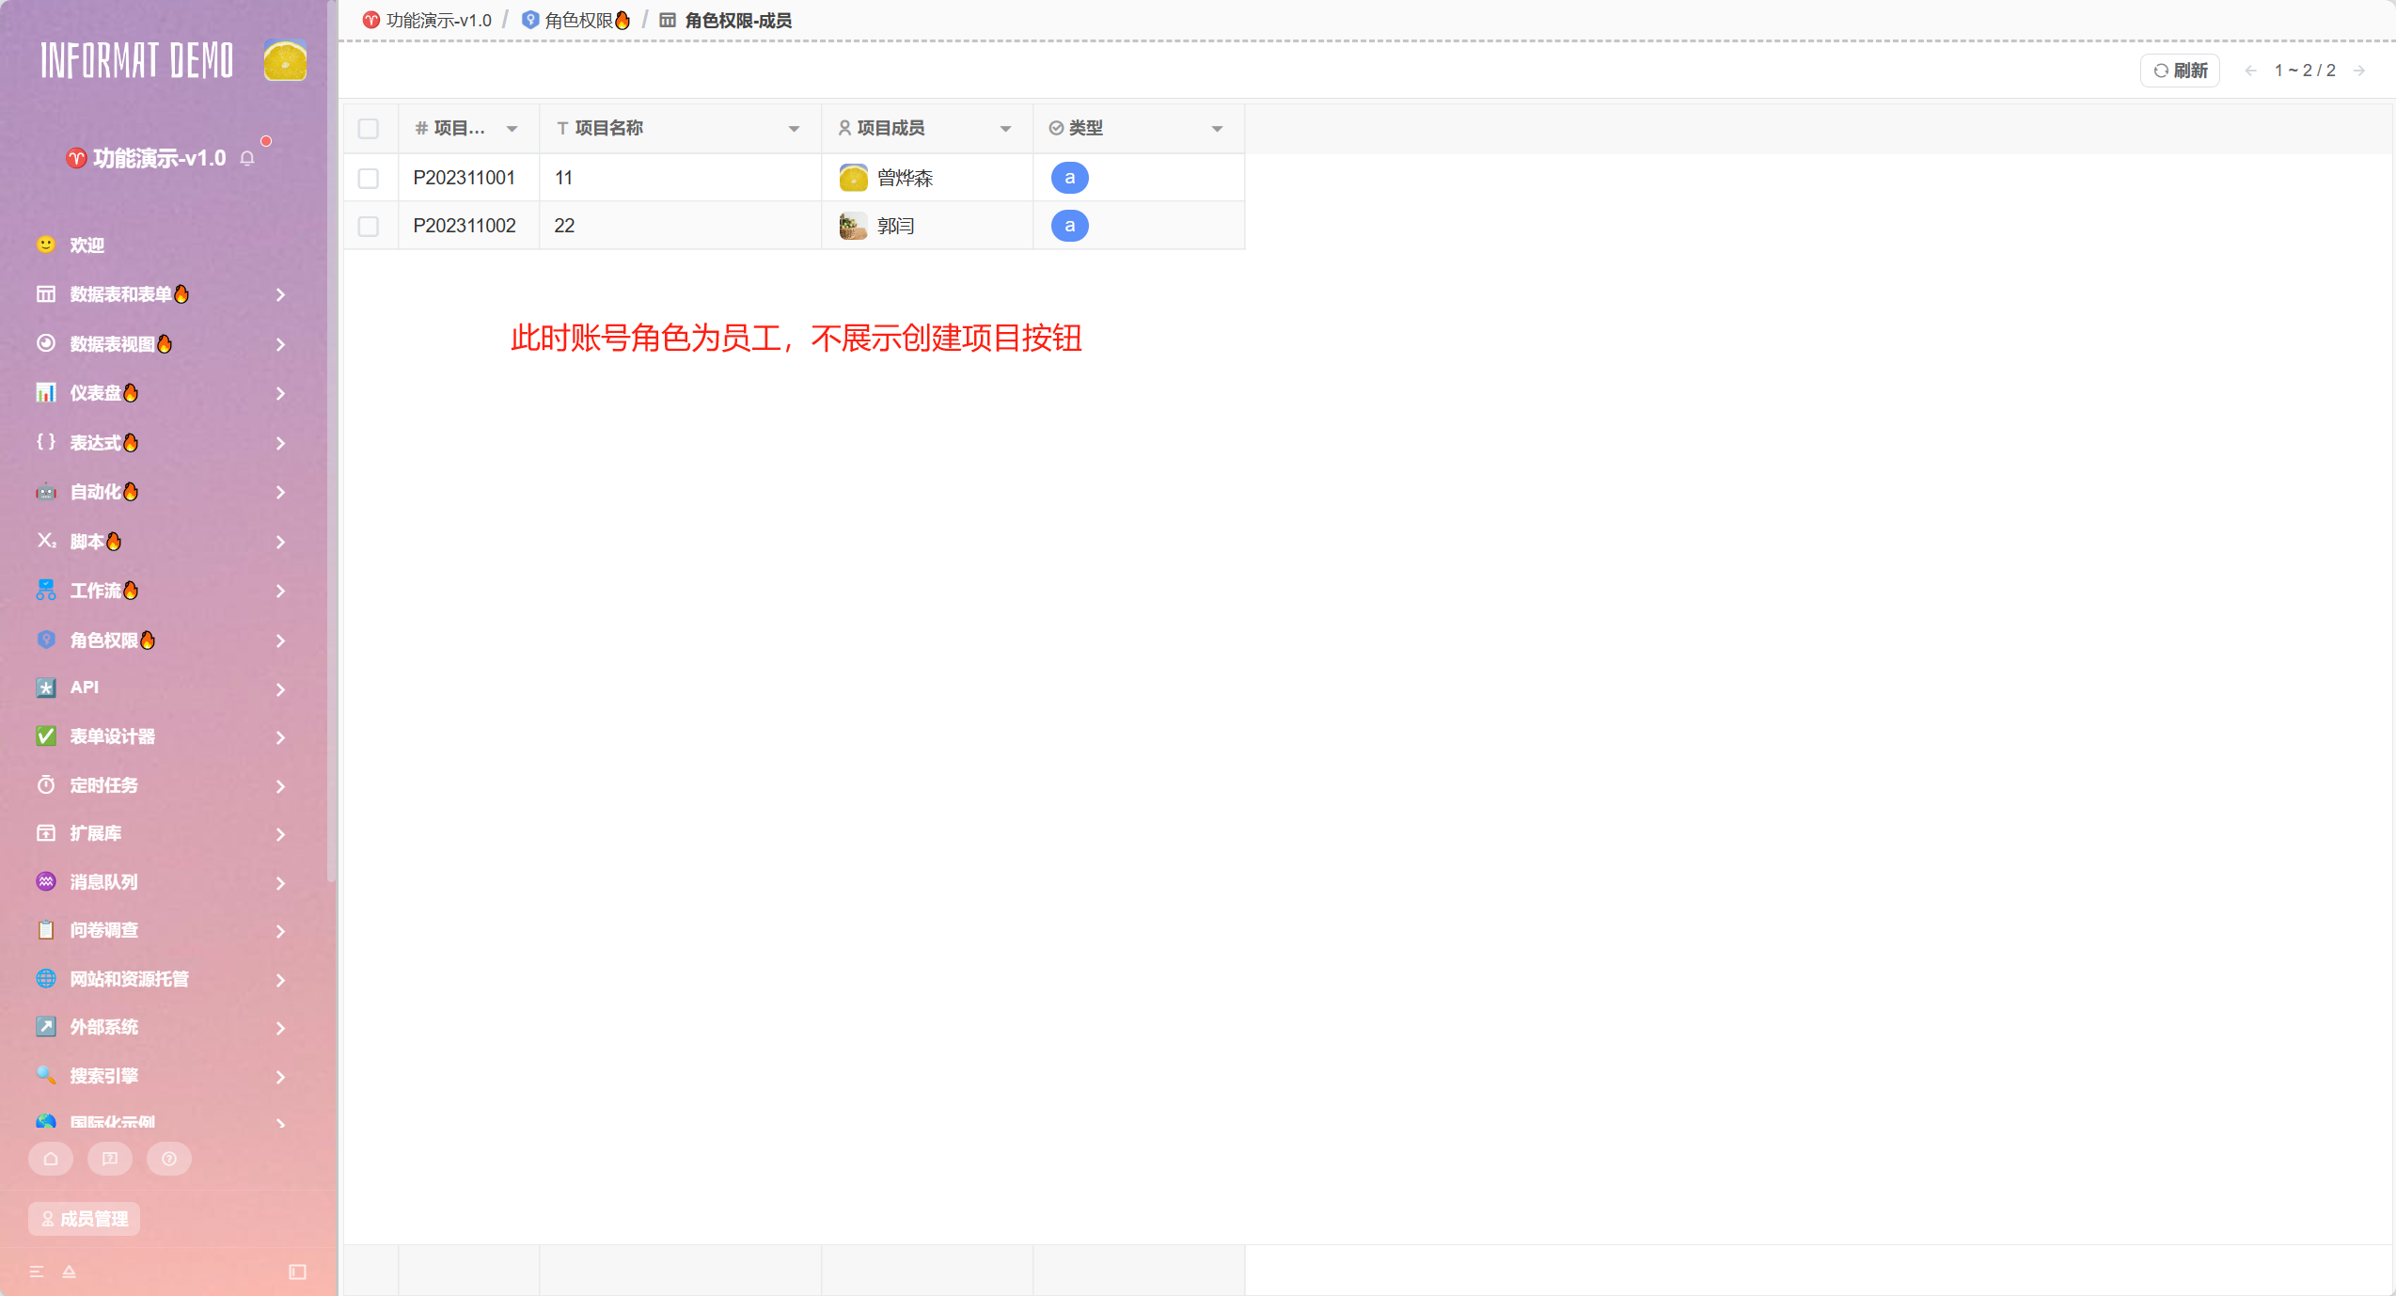Click the 成员管理 button
Viewport: 2396px width, 1296px height.
[x=85, y=1219]
